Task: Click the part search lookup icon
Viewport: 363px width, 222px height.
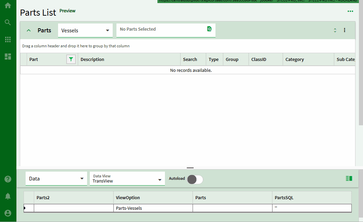Action: tap(209, 29)
